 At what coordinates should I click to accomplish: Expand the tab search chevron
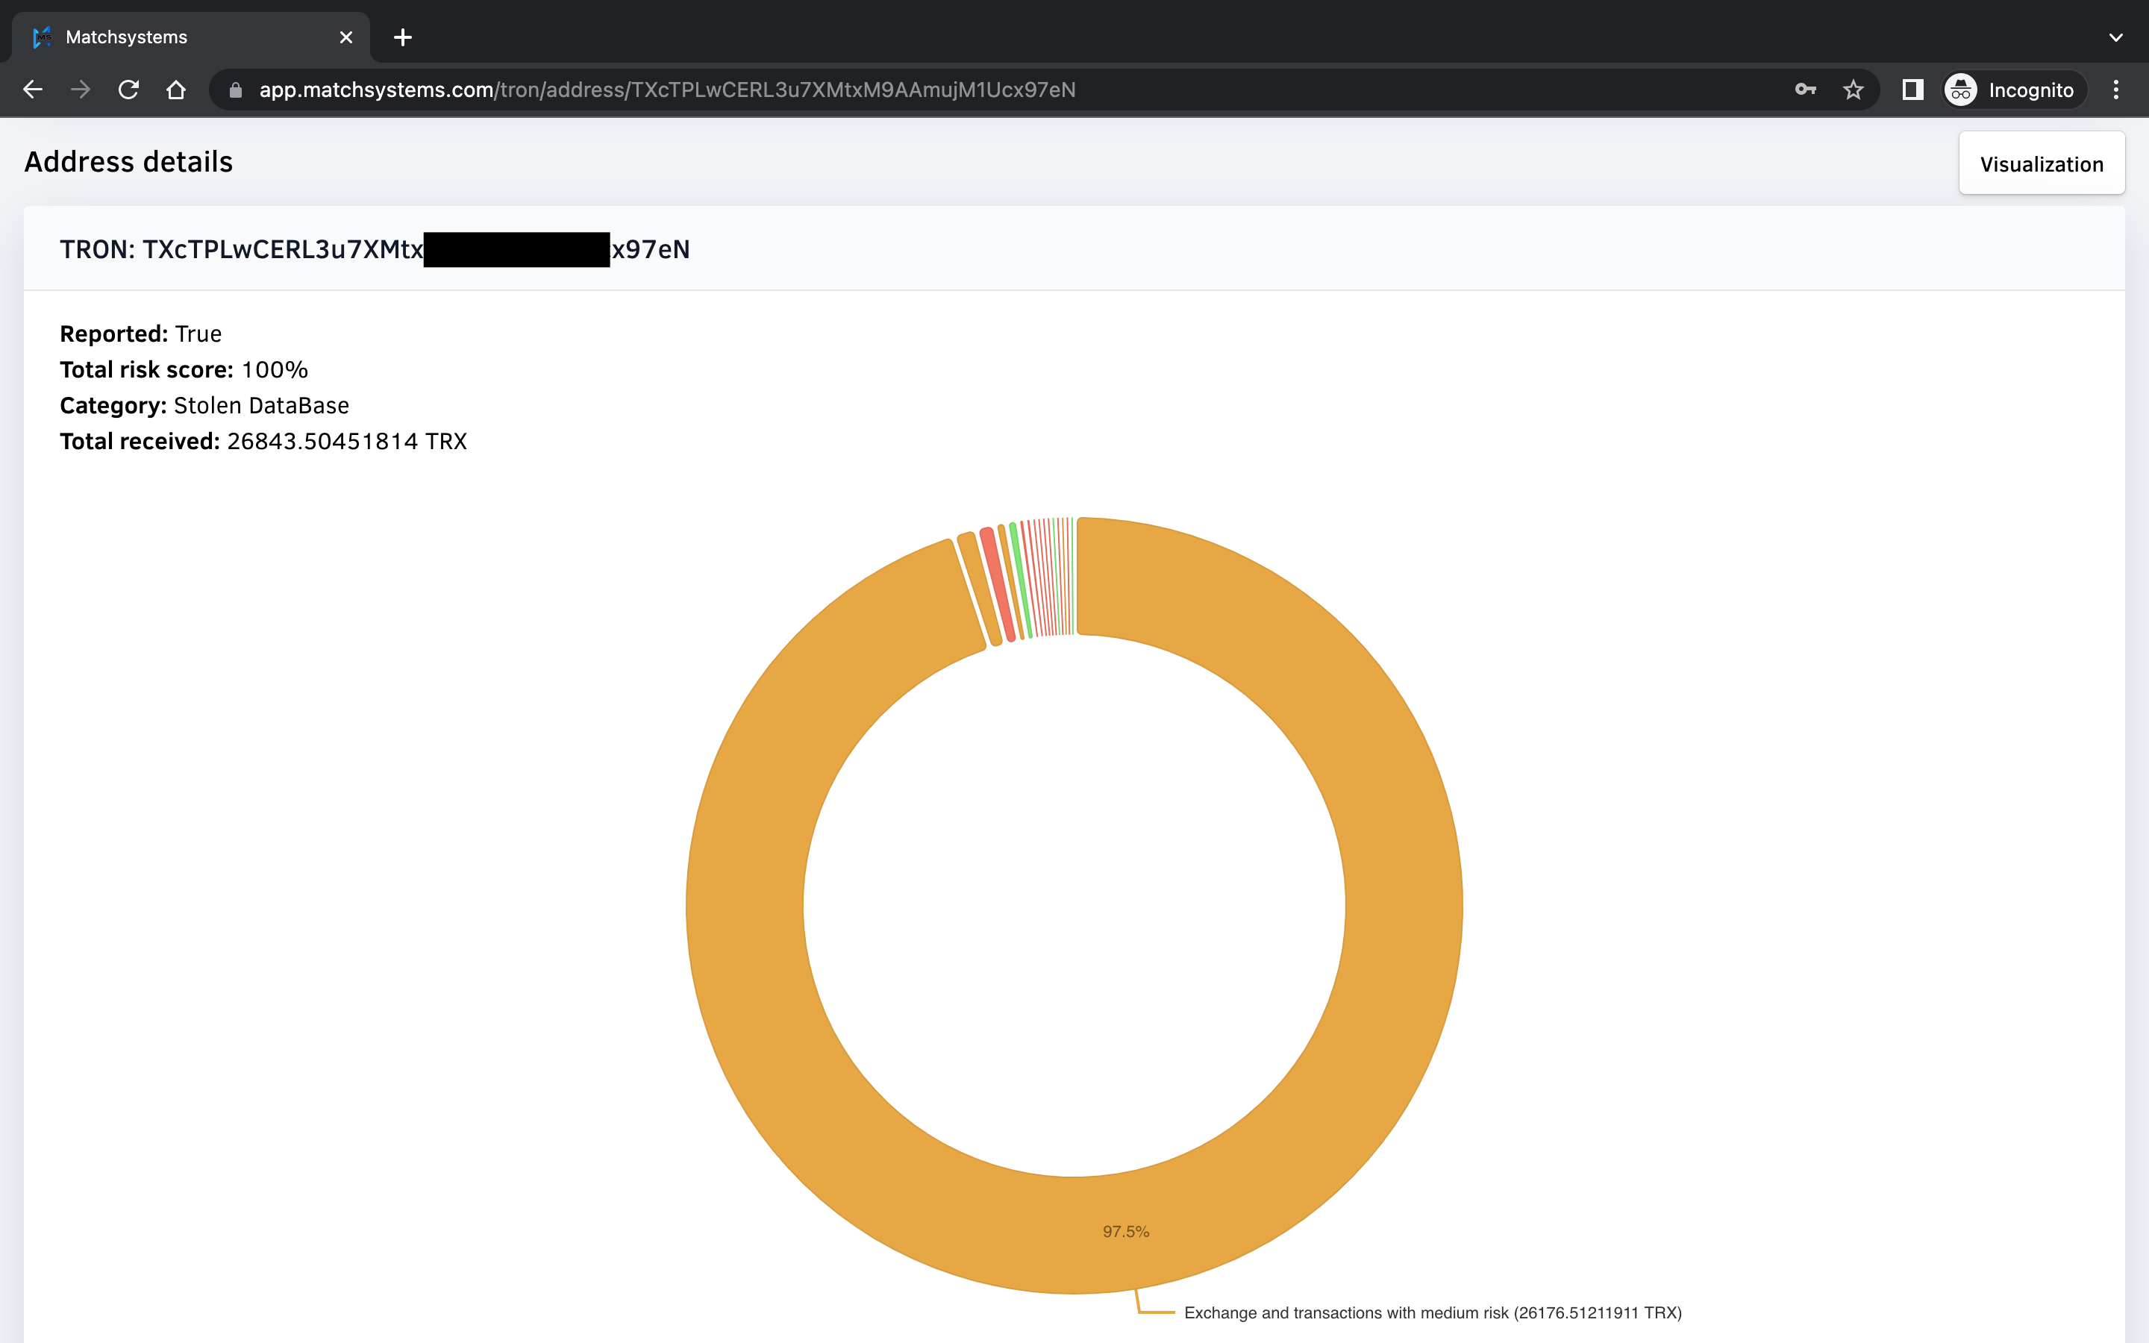tap(2115, 37)
